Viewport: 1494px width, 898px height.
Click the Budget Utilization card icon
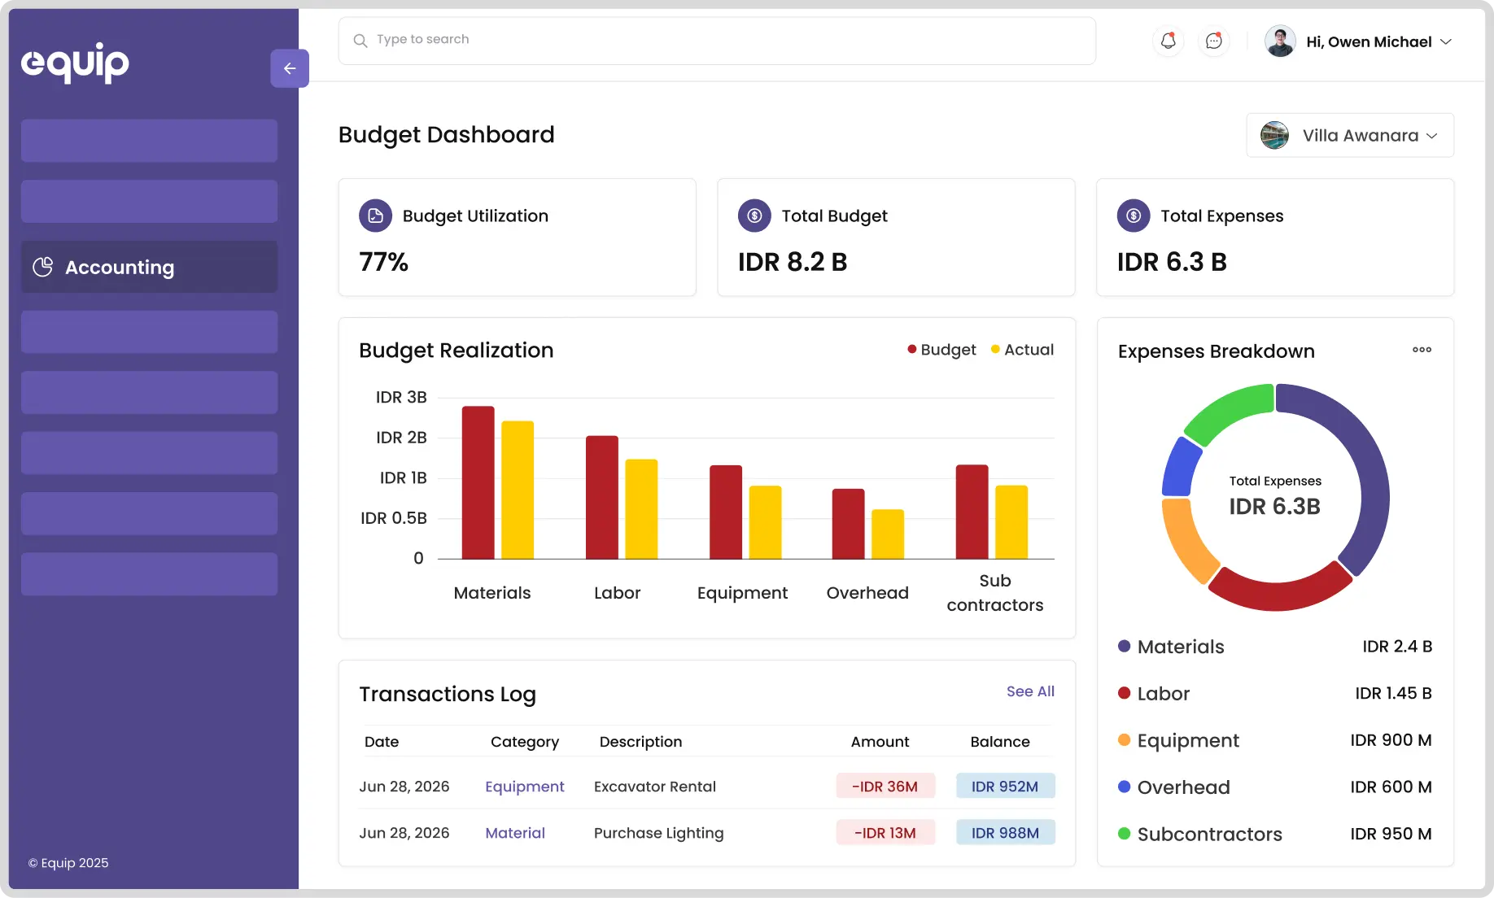(x=375, y=216)
